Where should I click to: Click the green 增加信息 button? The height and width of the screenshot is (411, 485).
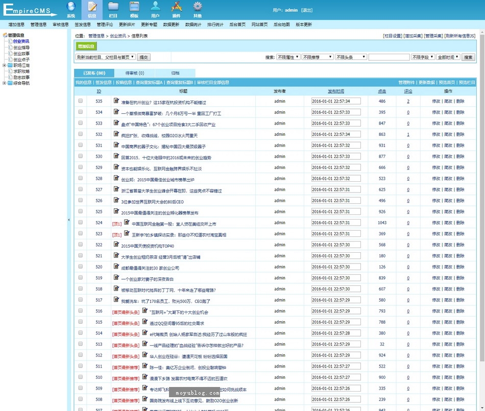point(86,46)
